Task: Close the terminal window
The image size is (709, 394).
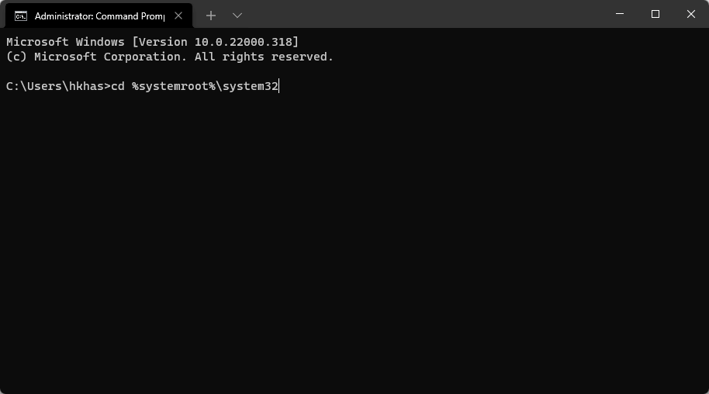Action: (691, 14)
